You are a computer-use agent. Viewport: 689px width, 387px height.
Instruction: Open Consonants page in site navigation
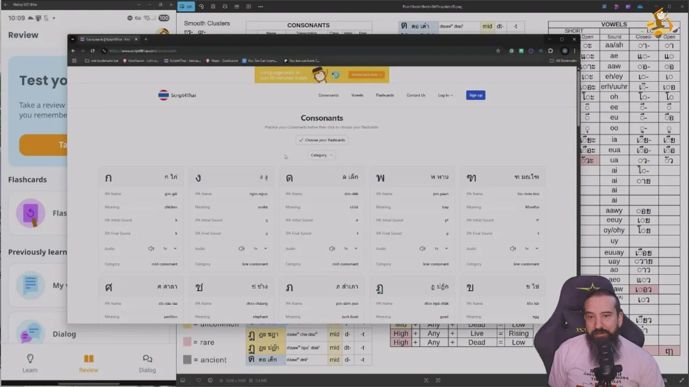(x=328, y=95)
